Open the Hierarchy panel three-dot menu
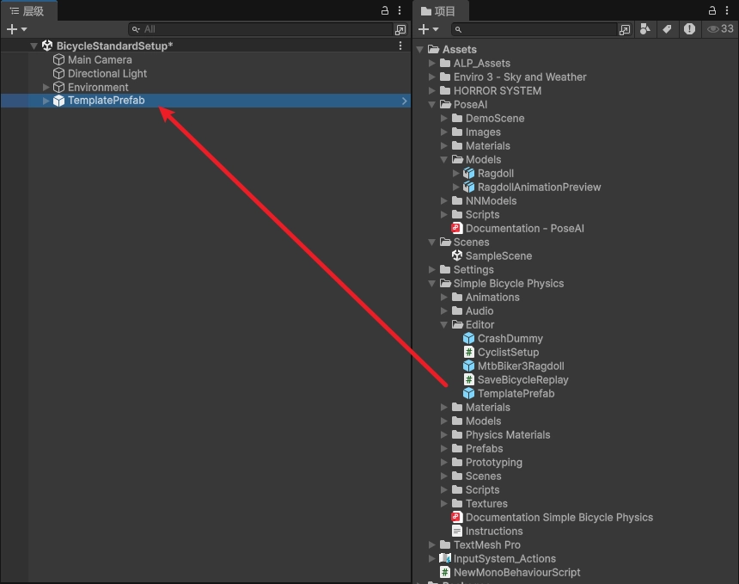This screenshot has width=739, height=584. point(400,10)
